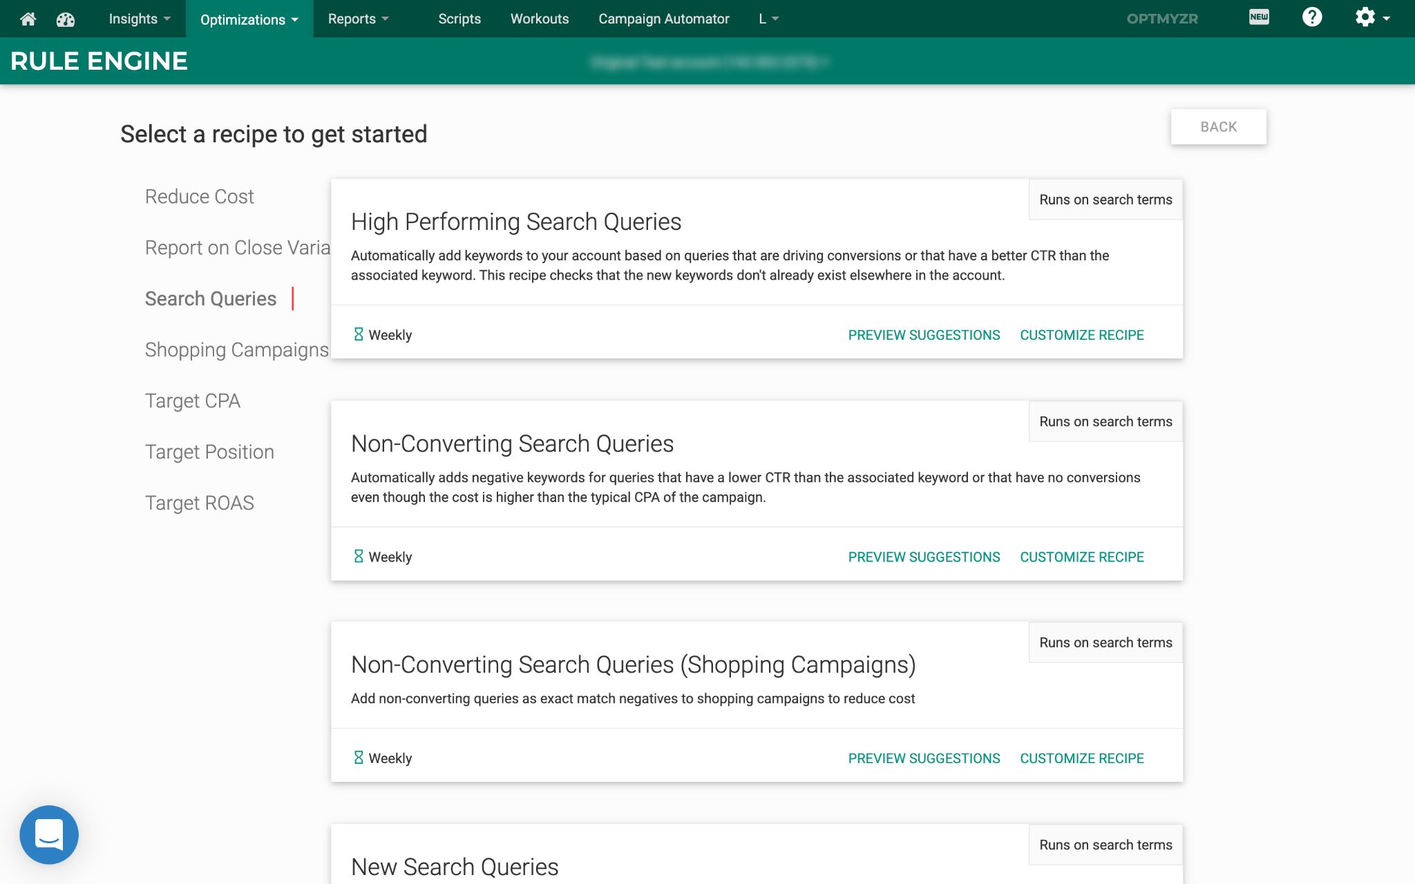The height and width of the screenshot is (884, 1415).
Task: Customize the High Performing Search Queries recipe
Action: (x=1081, y=335)
